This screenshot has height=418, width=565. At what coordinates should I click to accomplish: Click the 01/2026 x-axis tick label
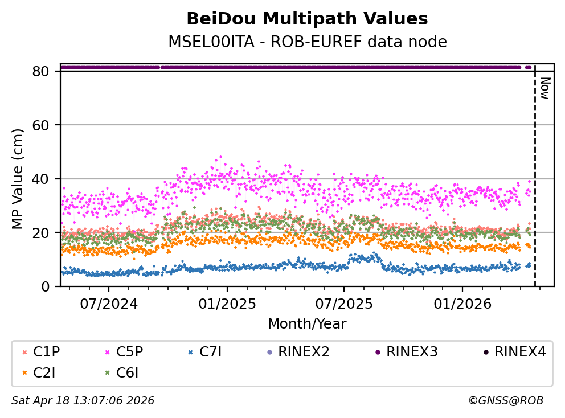(461, 304)
